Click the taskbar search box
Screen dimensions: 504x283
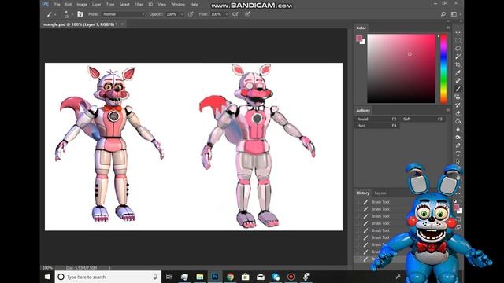click(108, 277)
